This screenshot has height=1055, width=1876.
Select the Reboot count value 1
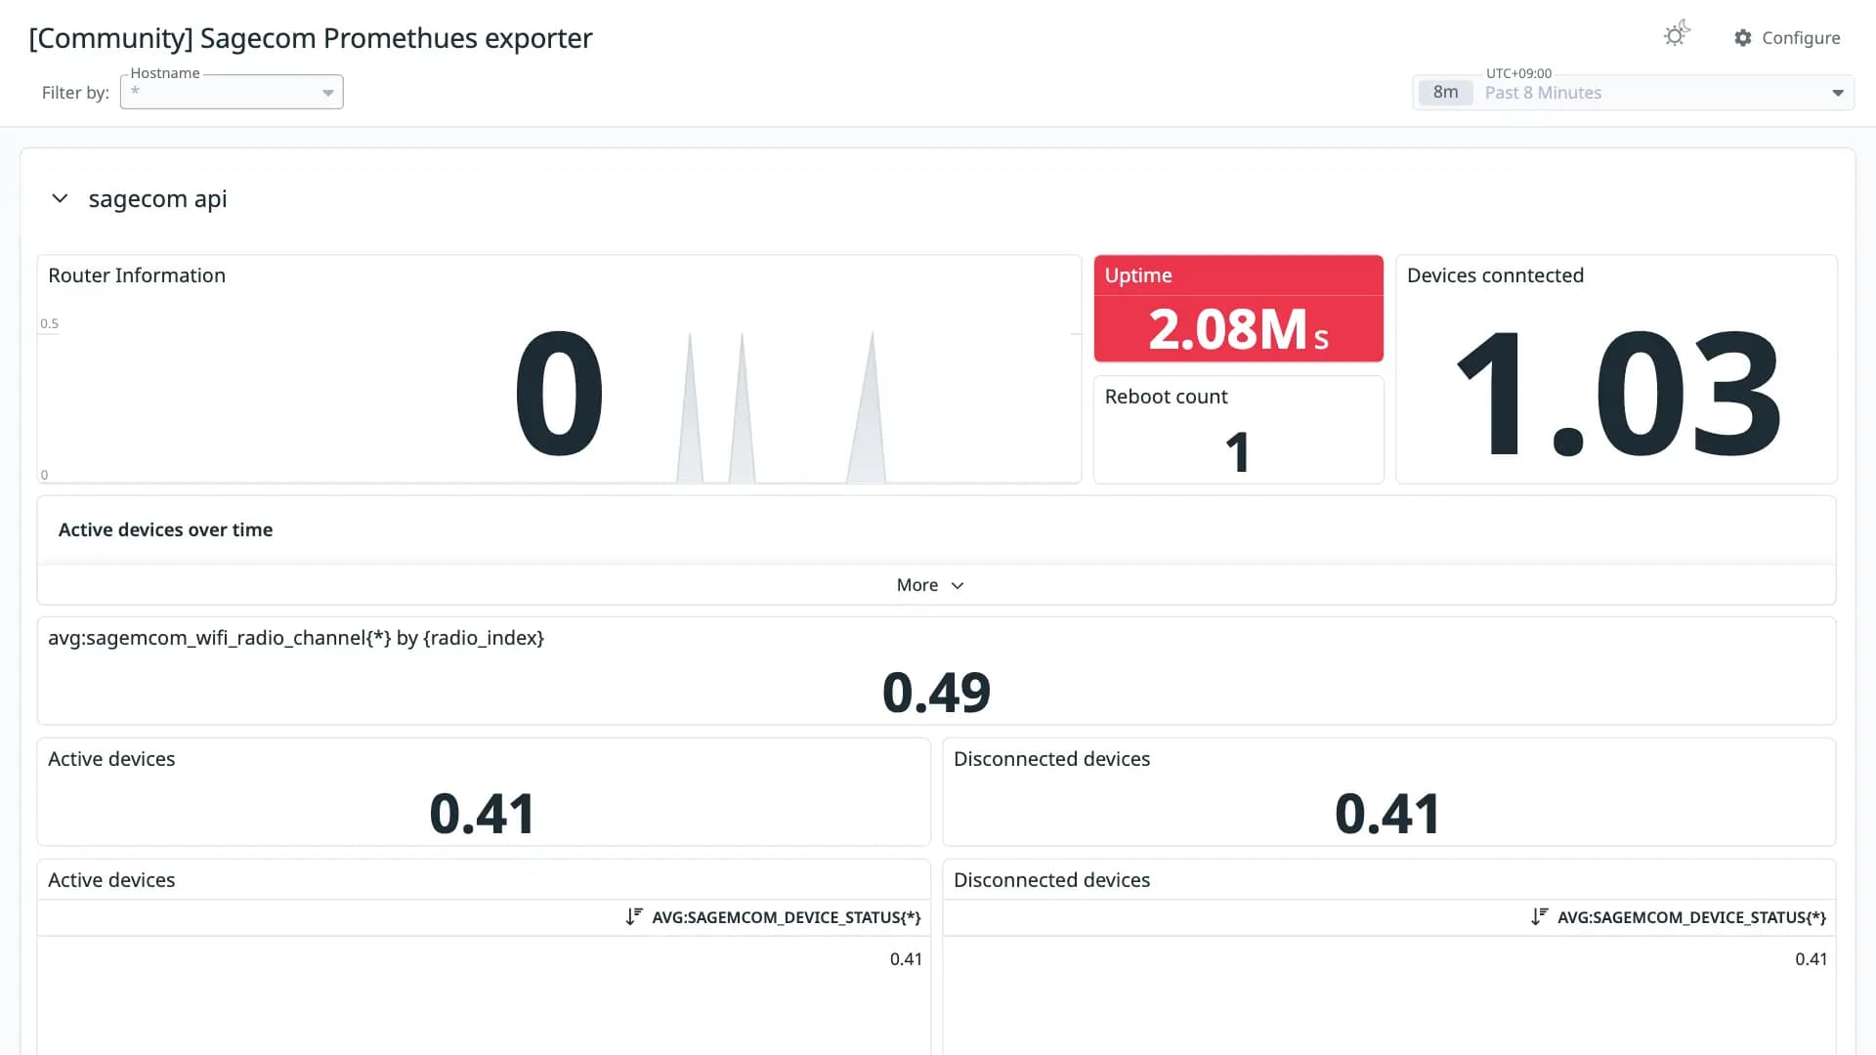click(x=1238, y=451)
